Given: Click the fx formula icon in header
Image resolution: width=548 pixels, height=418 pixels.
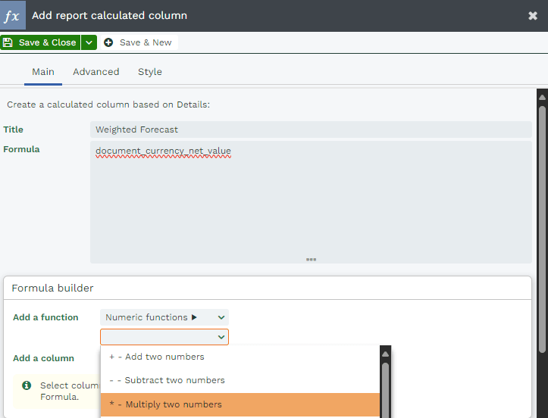Looking at the screenshot, I should pyautogui.click(x=13, y=15).
